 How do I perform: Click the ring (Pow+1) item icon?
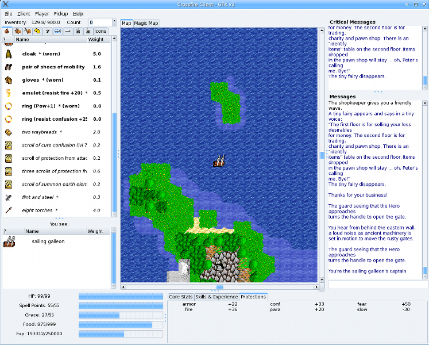pos(9,106)
